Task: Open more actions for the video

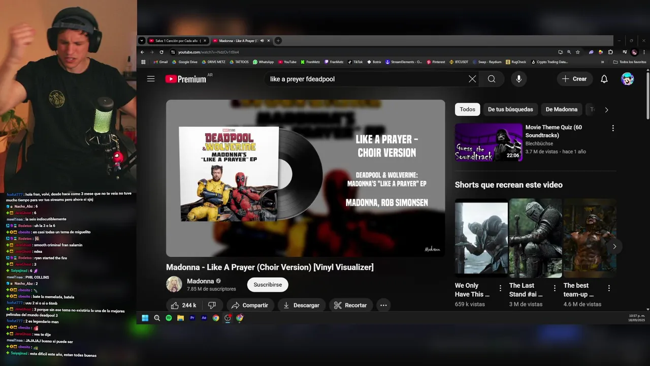Action: (383, 305)
